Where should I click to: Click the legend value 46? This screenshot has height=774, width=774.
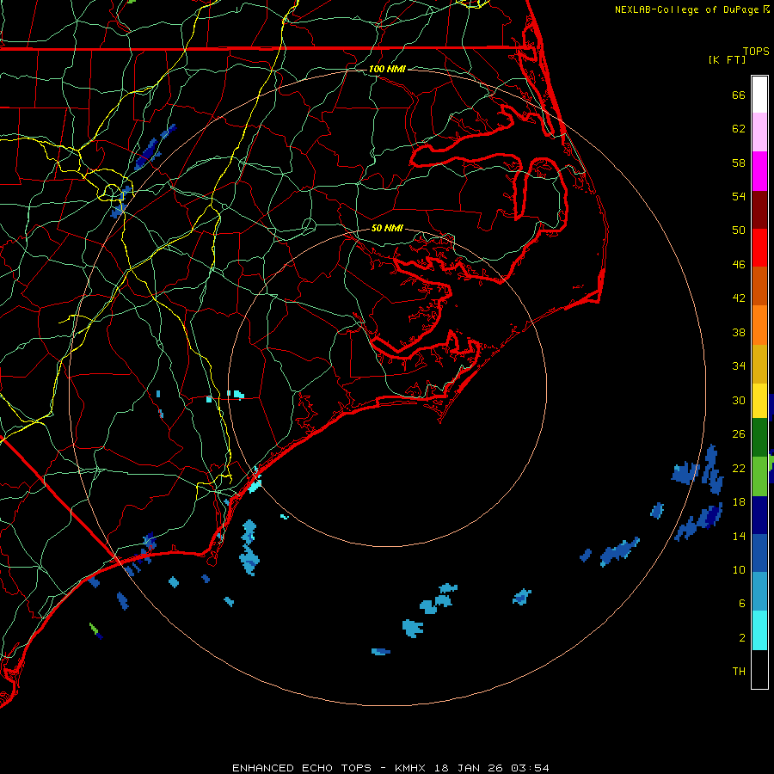[739, 265]
